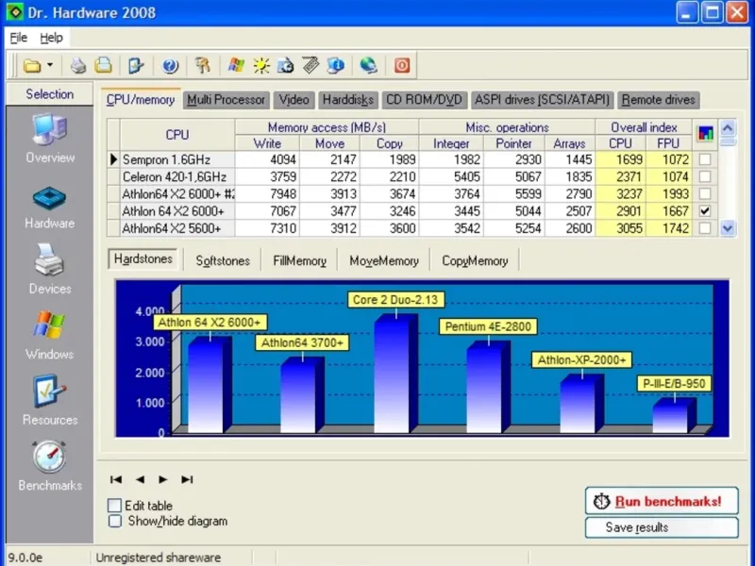The width and height of the screenshot is (755, 566).
Task: Select the MoveMemory chart tab
Action: tap(384, 261)
